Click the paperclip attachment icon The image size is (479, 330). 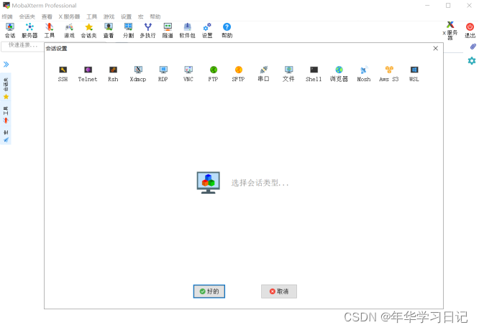(x=473, y=47)
